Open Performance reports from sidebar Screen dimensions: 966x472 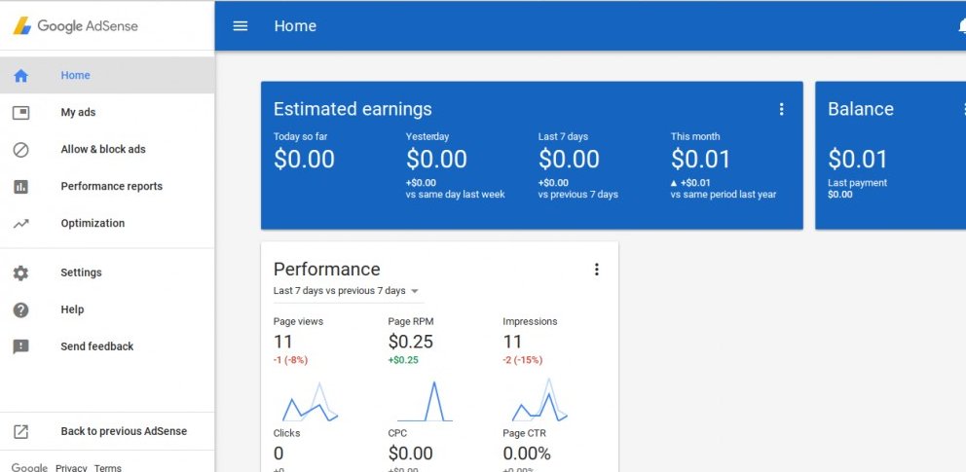pos(107,186)
